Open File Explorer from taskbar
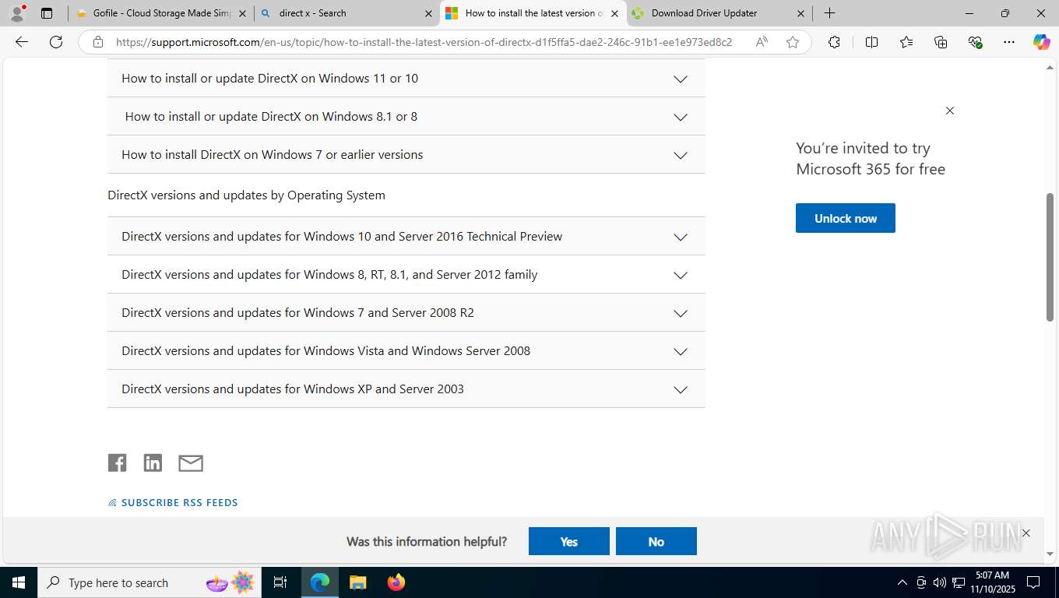This screenshot has height=598, width=1059. tap(357, 582)
